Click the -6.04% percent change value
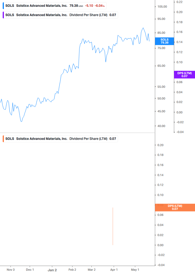 point(100,6)
